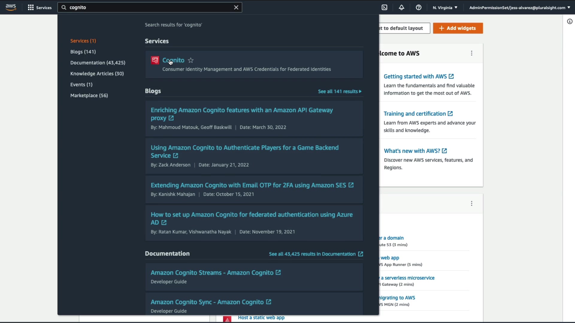Open the notifications bell

pos(402,7)
